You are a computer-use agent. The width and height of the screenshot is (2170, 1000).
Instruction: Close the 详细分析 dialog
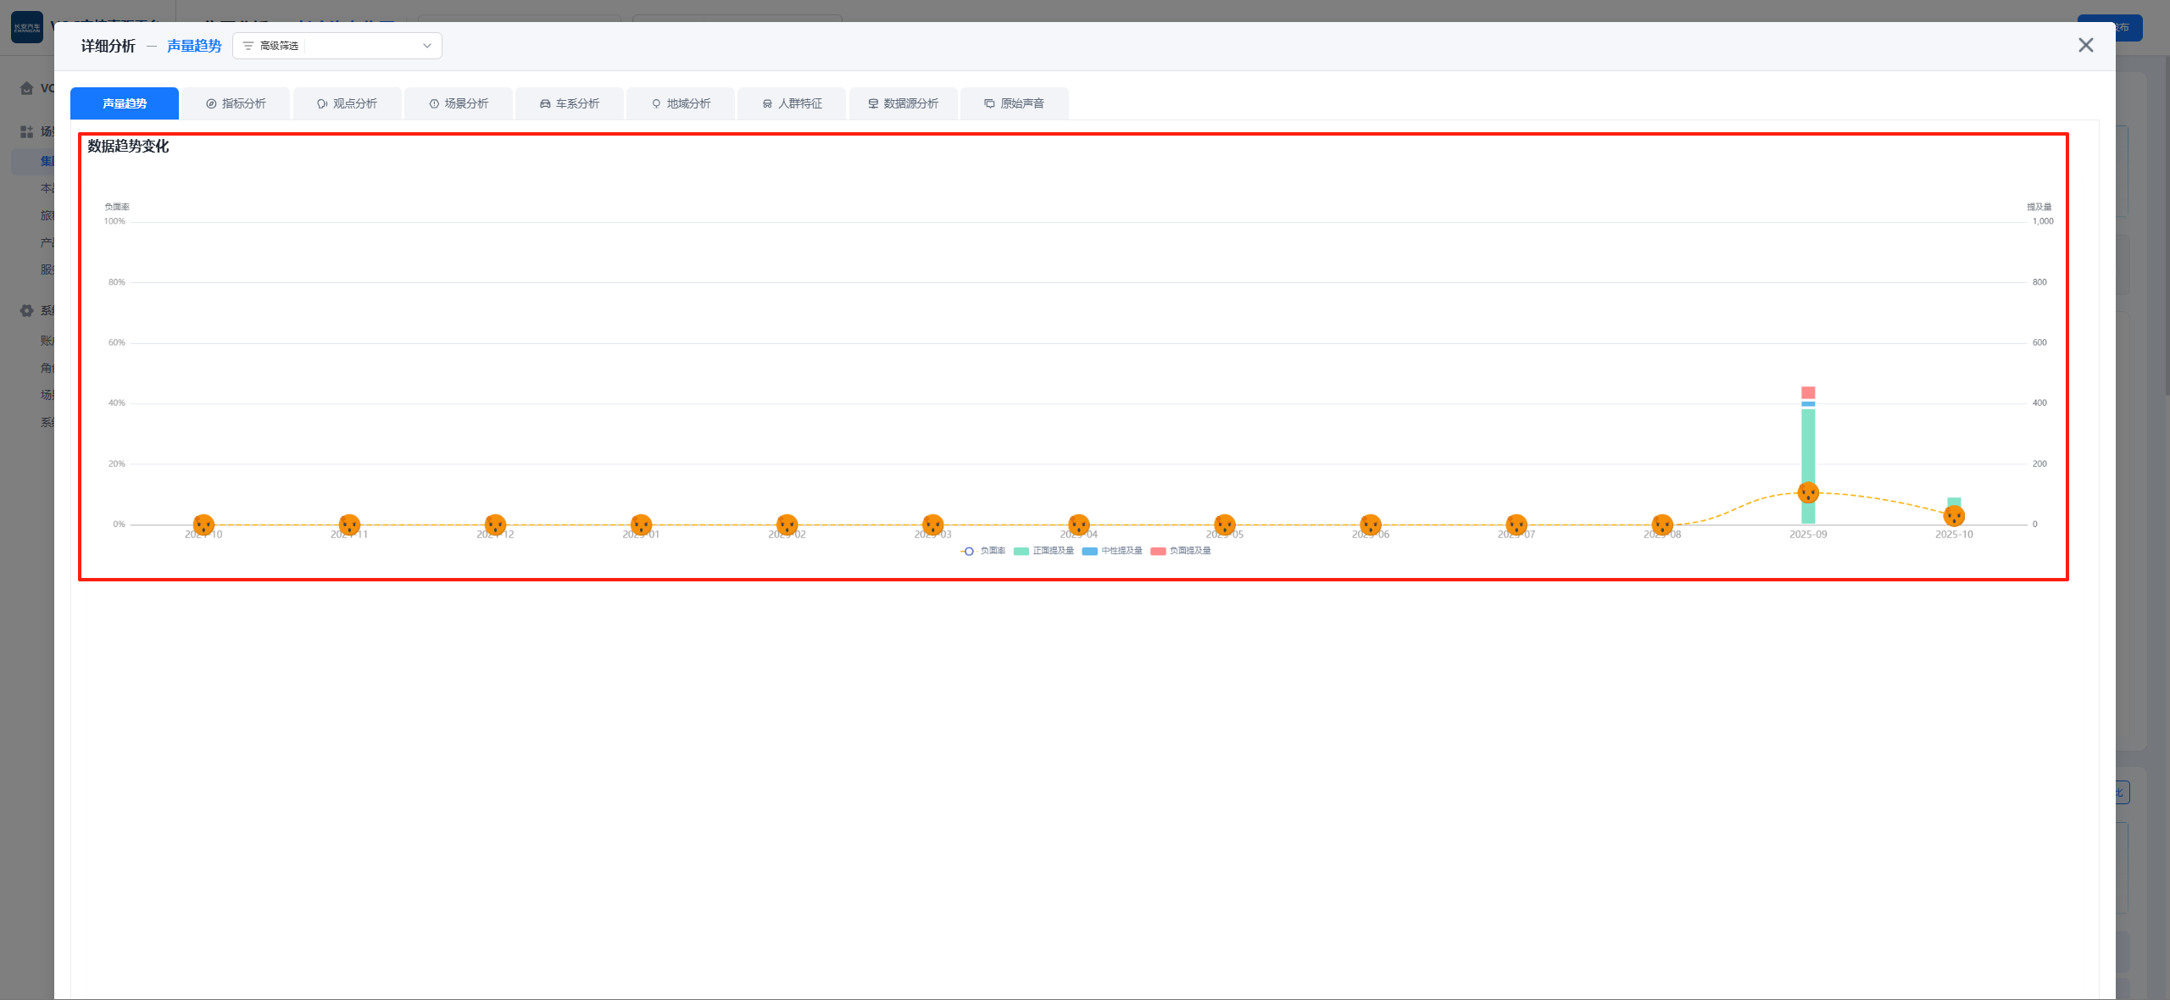tap(2085, 45)
